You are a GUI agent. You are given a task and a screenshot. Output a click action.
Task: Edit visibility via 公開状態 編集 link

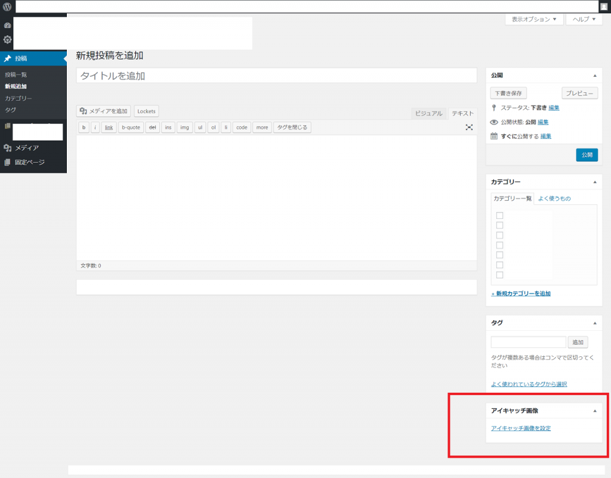(543, 122)
